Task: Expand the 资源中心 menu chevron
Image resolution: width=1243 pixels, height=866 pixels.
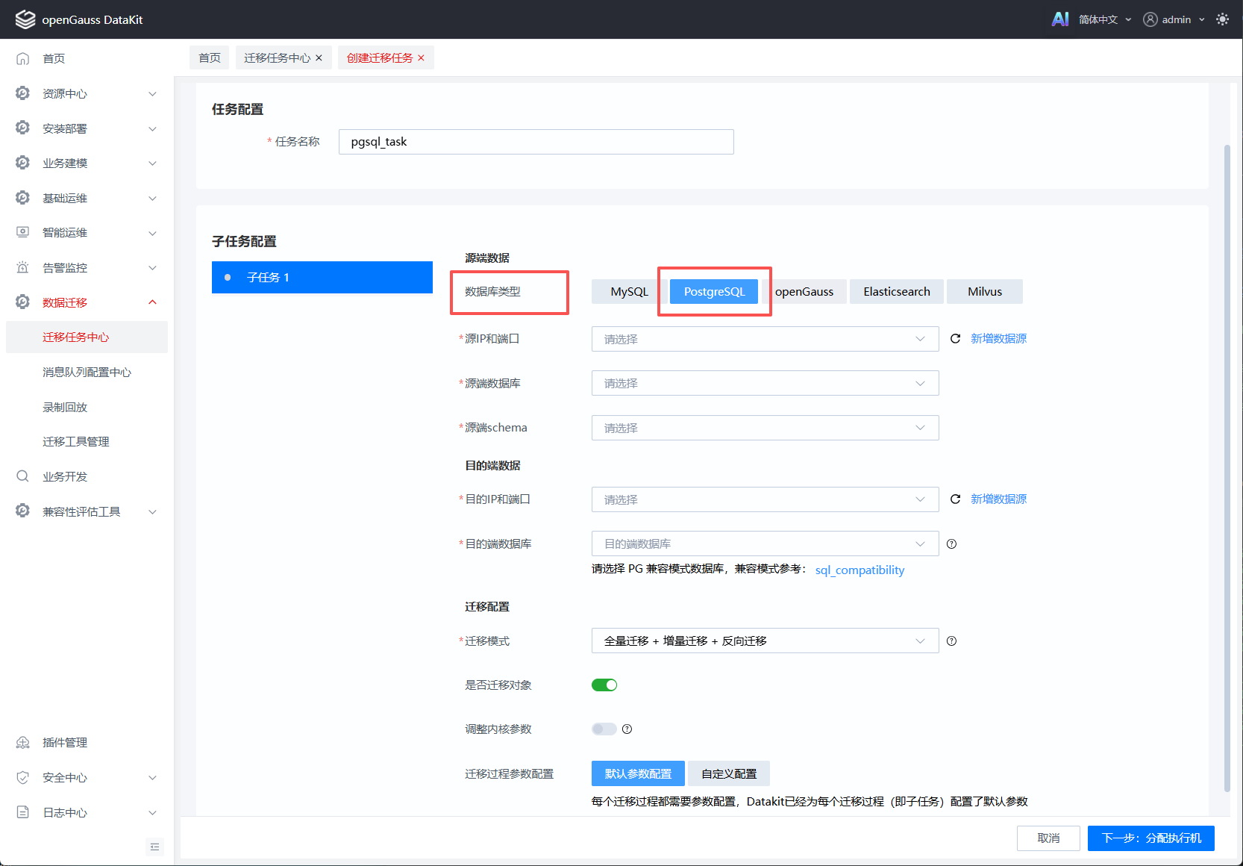Action: [x=152, y=94]
